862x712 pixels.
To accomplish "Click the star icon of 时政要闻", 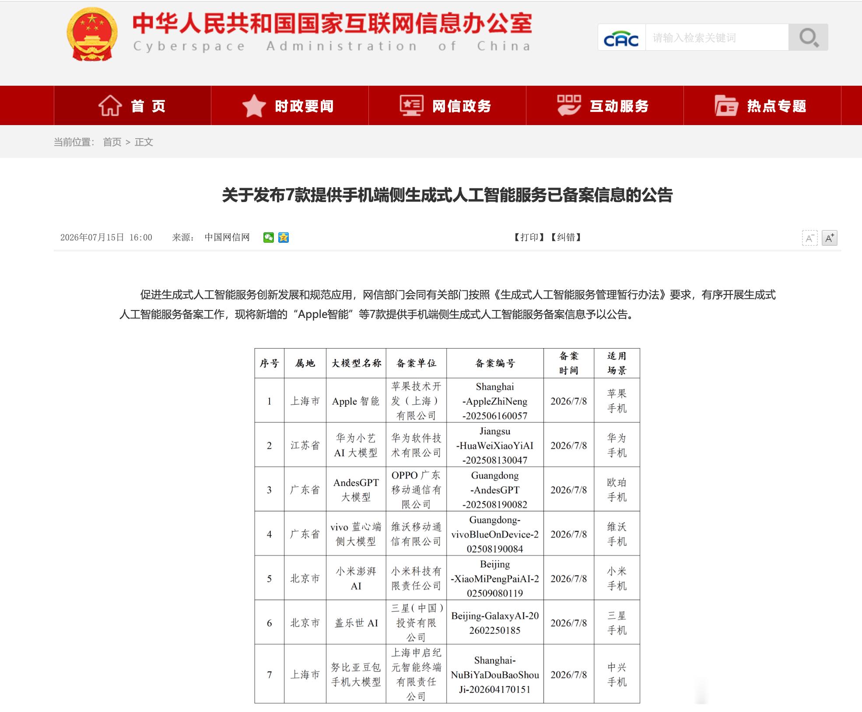I will pos(254,106).
